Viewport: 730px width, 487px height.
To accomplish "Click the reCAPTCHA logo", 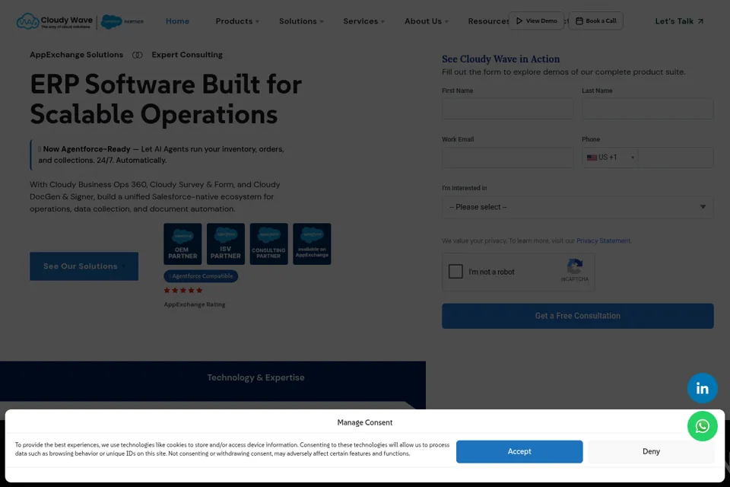I will coord(575,266).
